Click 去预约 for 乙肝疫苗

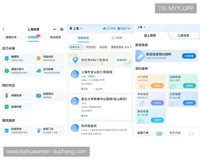(x=189, y=103)
